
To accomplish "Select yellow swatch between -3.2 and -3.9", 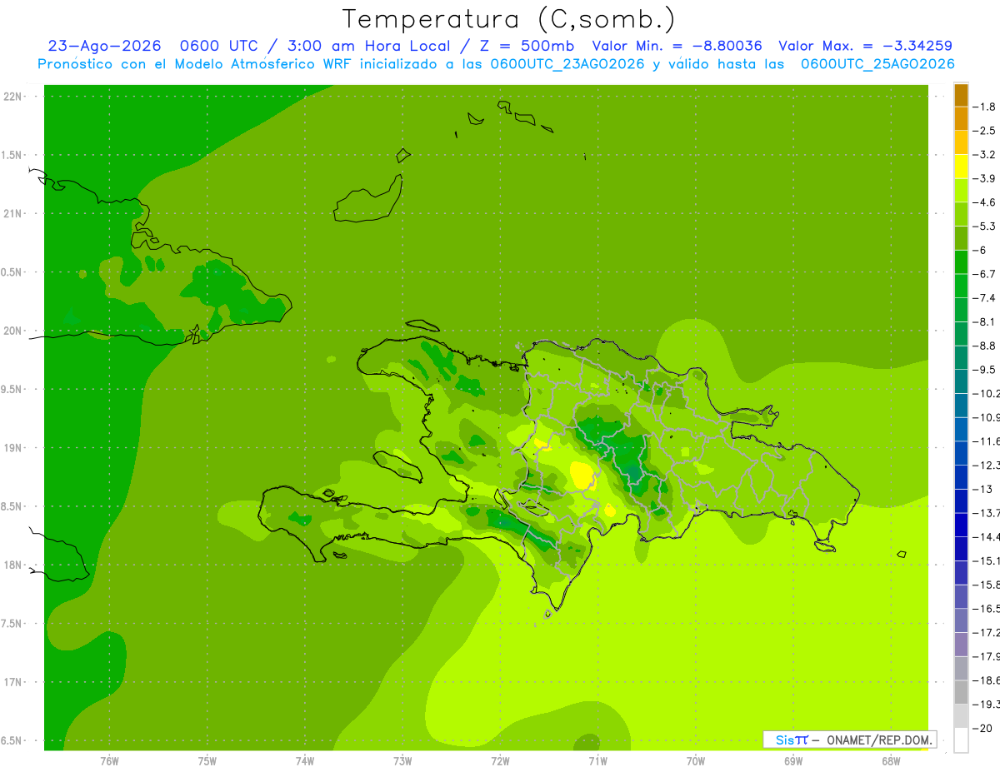I will [x=961, y=167].
